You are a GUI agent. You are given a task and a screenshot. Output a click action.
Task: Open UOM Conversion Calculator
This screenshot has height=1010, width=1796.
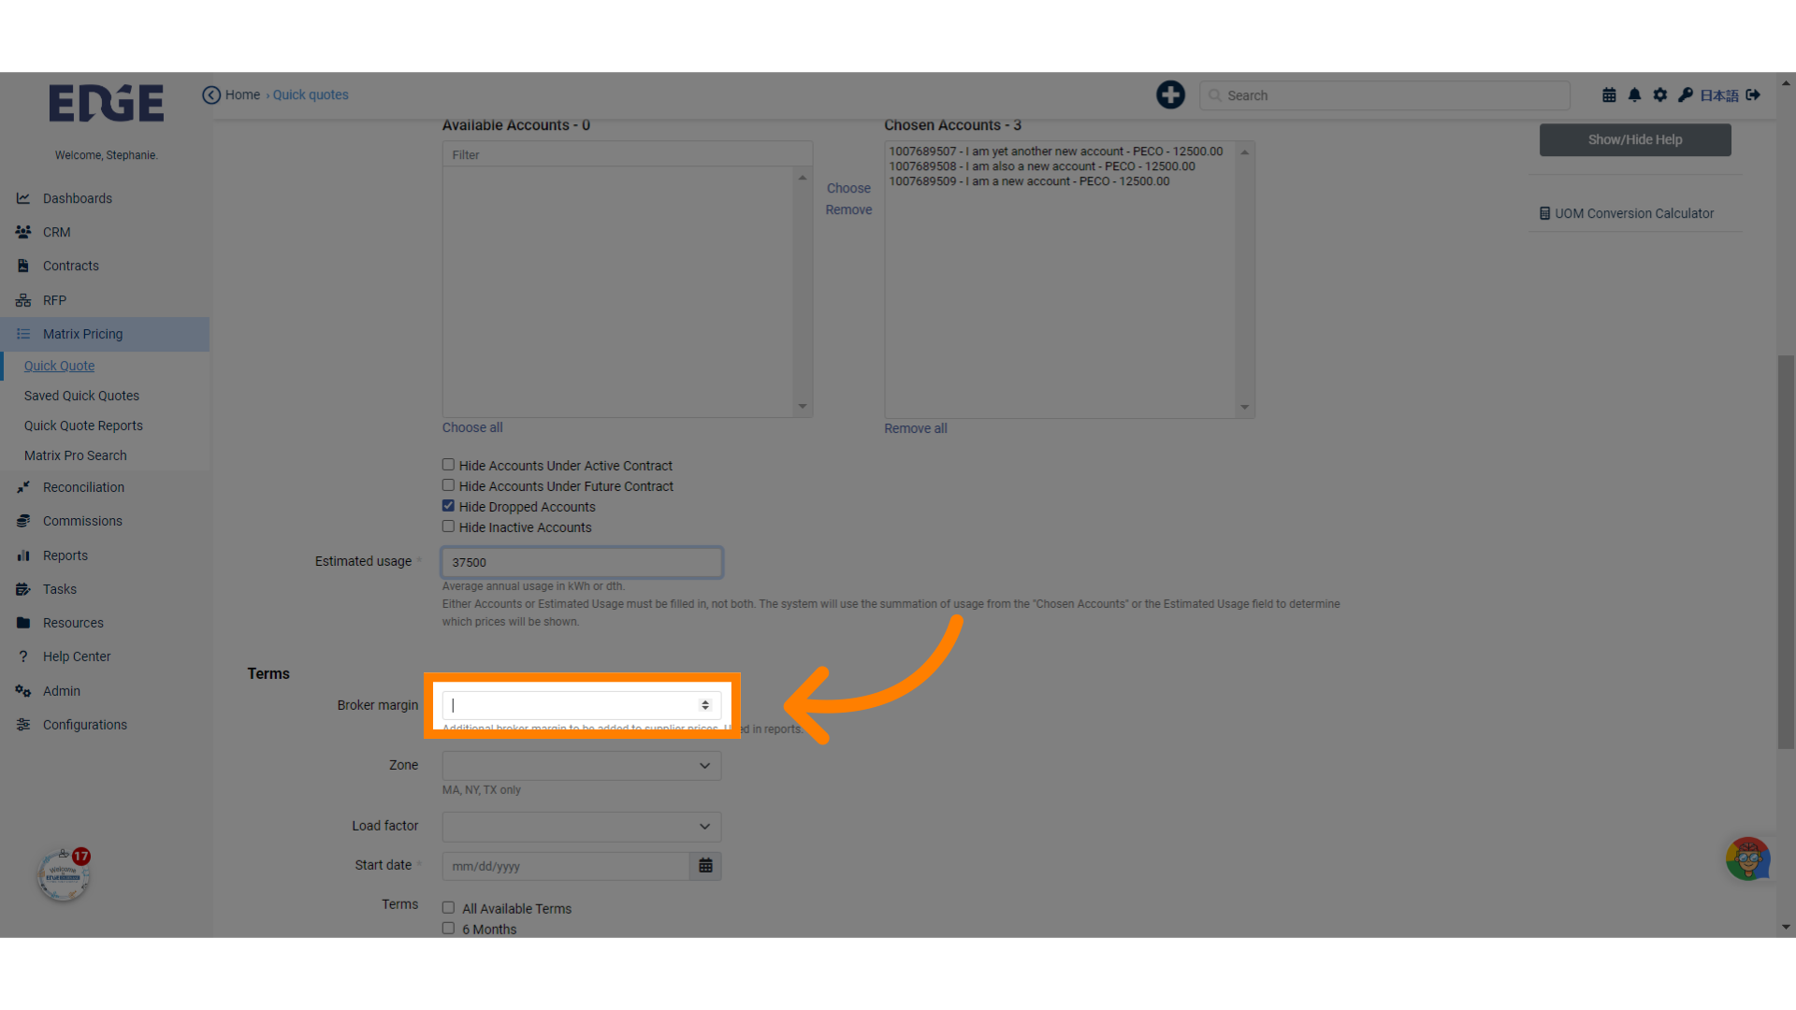(1627, 213)
